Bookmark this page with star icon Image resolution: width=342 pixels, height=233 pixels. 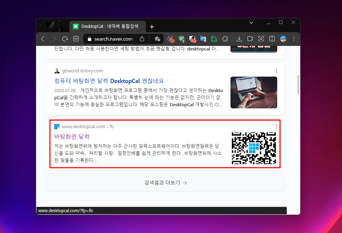click(157, 39)
